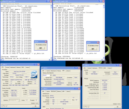The image size is (129, 109).
Task: Select About tab in CPU-Z SPD window
Action: pyautogui.click(x=68, y=71)
